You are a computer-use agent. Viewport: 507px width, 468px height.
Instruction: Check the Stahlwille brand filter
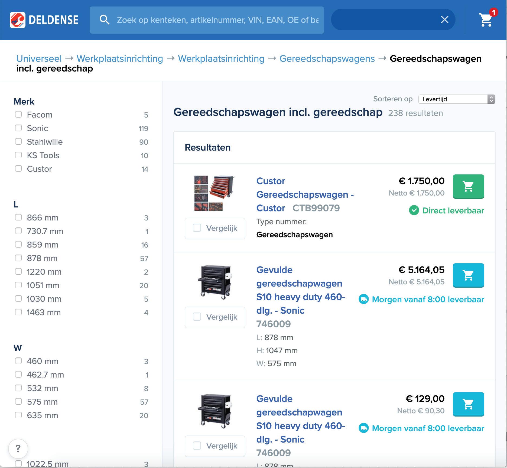coord(18,141)
